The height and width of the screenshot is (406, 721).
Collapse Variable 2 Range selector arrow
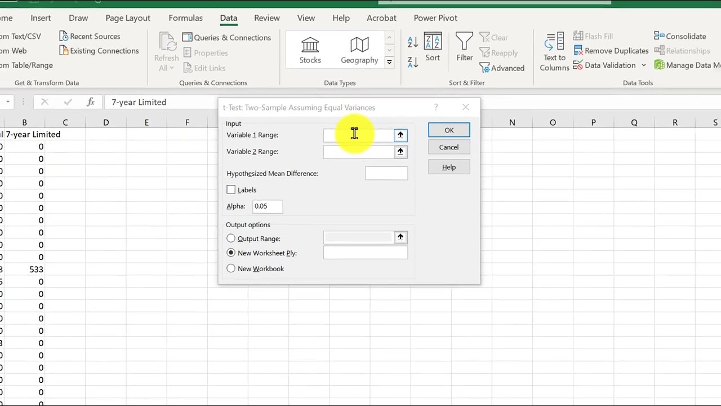(x=400, y=152)
